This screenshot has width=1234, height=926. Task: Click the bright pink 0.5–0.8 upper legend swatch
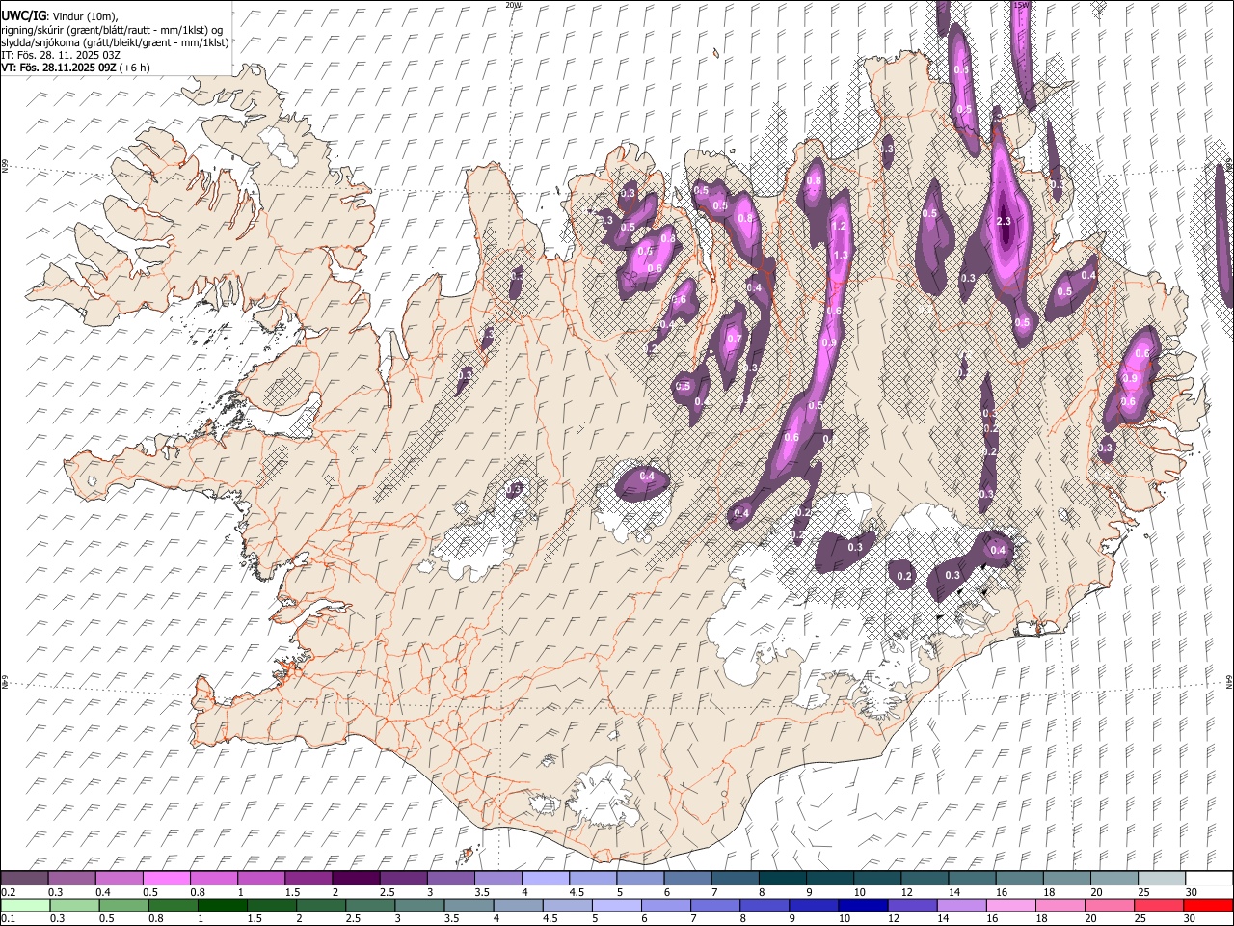tap(166, 878)
